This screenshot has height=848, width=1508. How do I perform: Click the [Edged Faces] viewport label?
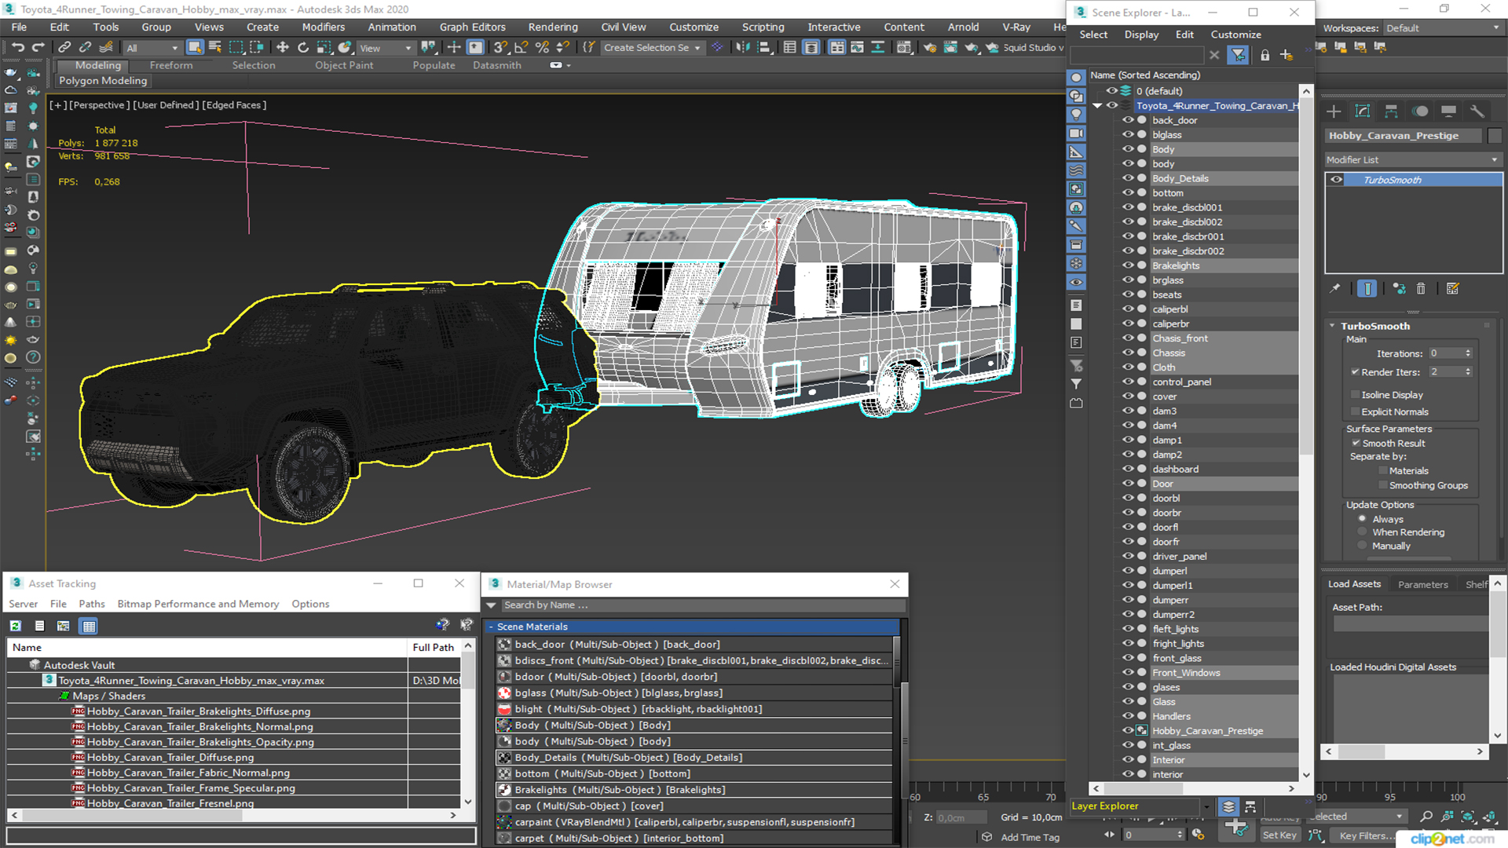234,105
